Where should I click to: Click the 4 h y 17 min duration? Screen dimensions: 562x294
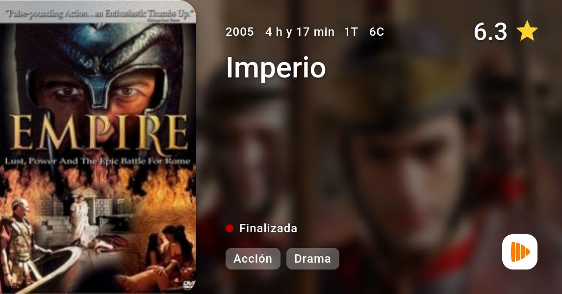[300, 32]
